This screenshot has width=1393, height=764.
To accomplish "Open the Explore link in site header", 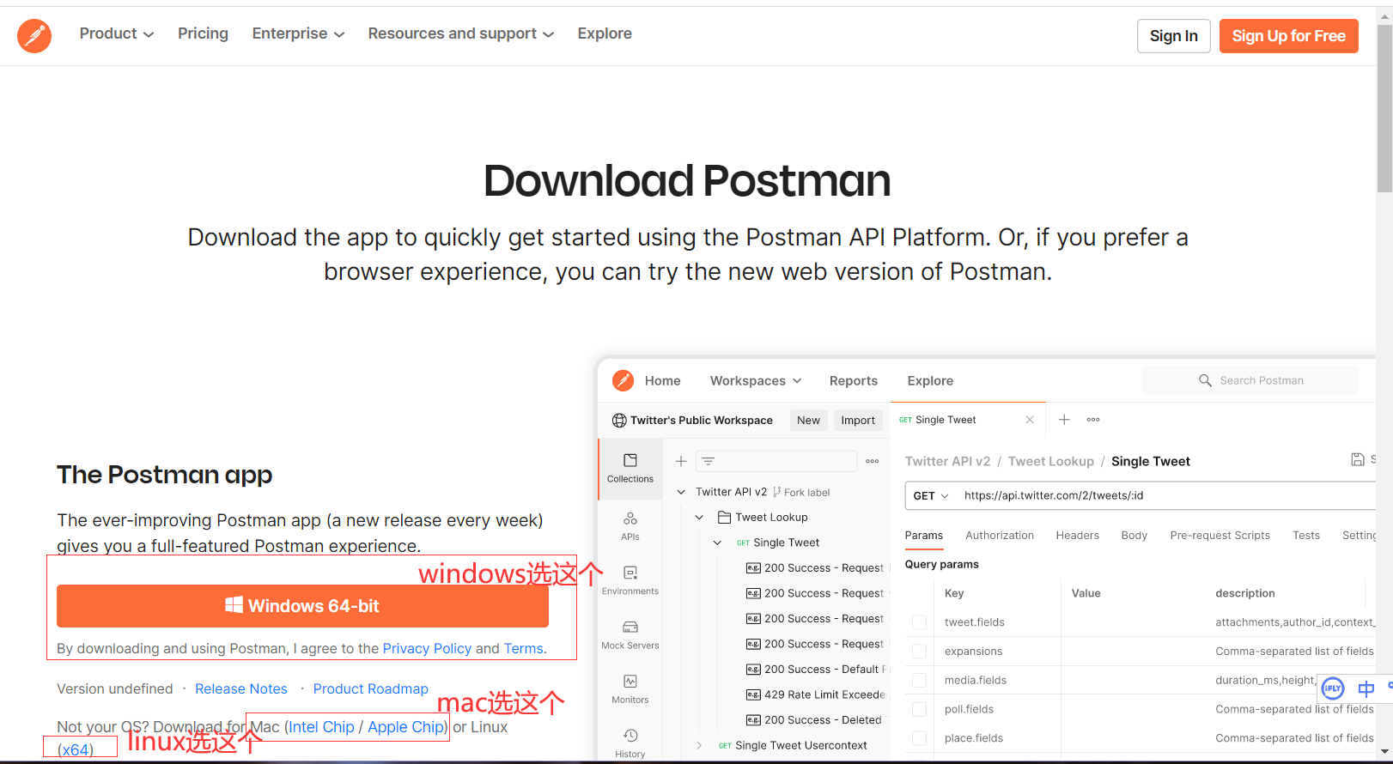I will point(605,33).
